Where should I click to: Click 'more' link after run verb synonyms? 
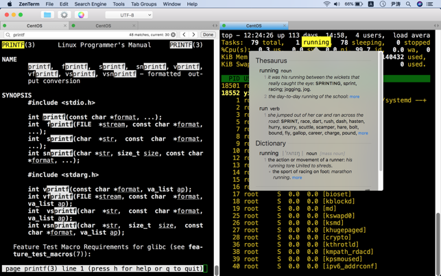[x=363, y=133]
